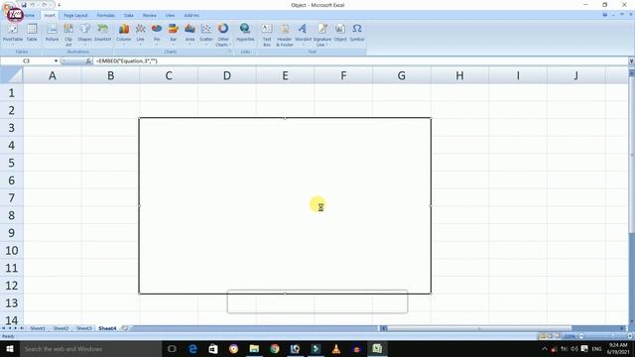The width and height of the screenshot is (635, 357).
Task: Open the Name Box dropdown
Action: (x=56, y=61)
